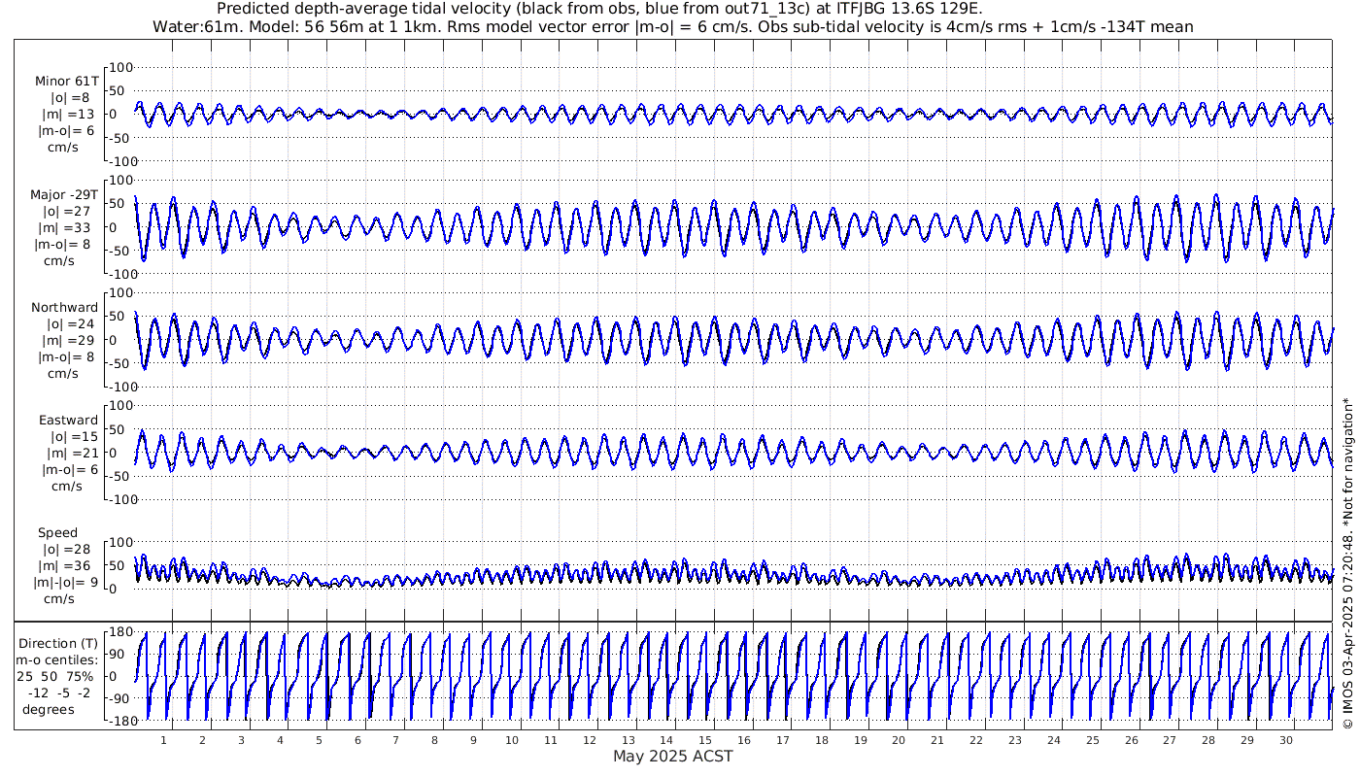
Task: Select day 8 on the time axis
Action: click(434, 740)
